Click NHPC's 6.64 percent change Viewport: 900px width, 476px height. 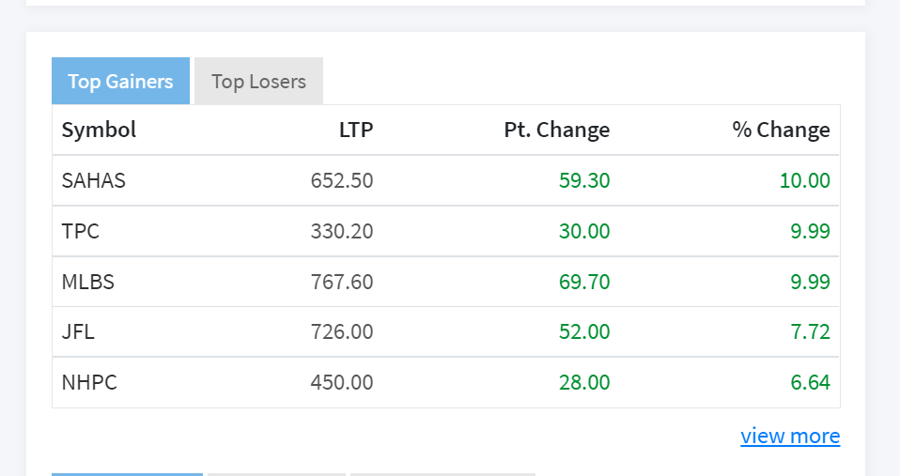click(x=811, y=382)
